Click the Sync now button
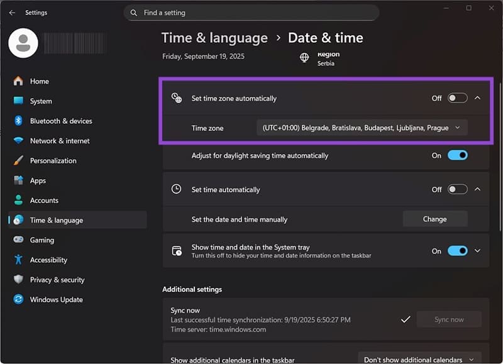Image resolution: width=503 pixels, height=364 pixels. (449, 319)
